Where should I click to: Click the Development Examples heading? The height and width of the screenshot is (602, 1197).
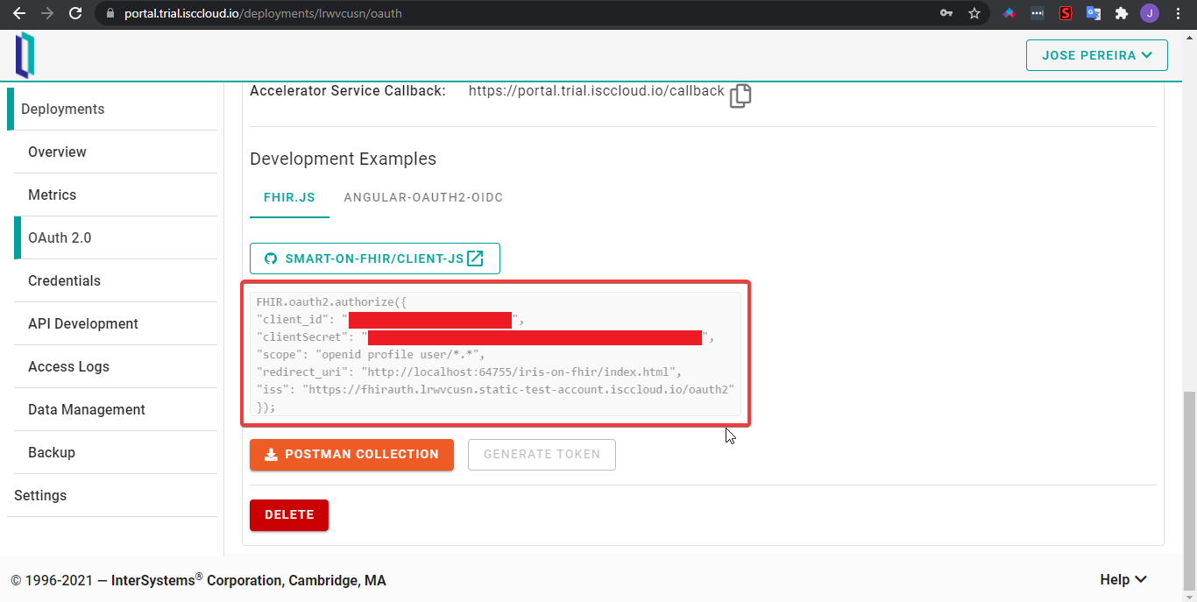point(343,159)
